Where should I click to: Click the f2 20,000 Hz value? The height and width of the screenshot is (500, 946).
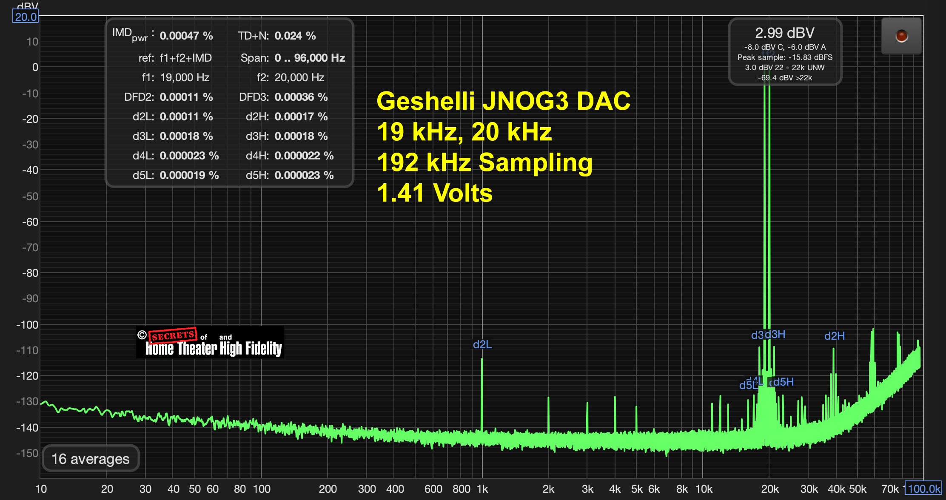[x=299, y=77]
